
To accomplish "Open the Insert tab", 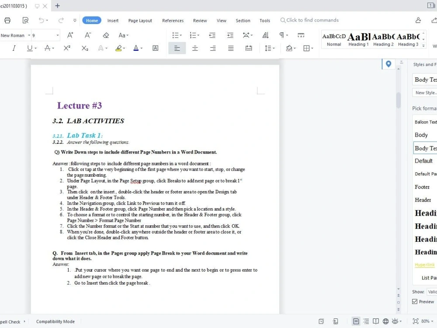I will 113,21.
